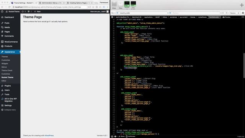Open the Theme Check submenu item
Image resolution: width=245 pixels, height=138 pixels.
point(7,71)
